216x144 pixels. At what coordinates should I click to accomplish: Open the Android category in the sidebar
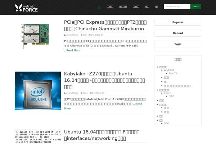tap(169, 70)
